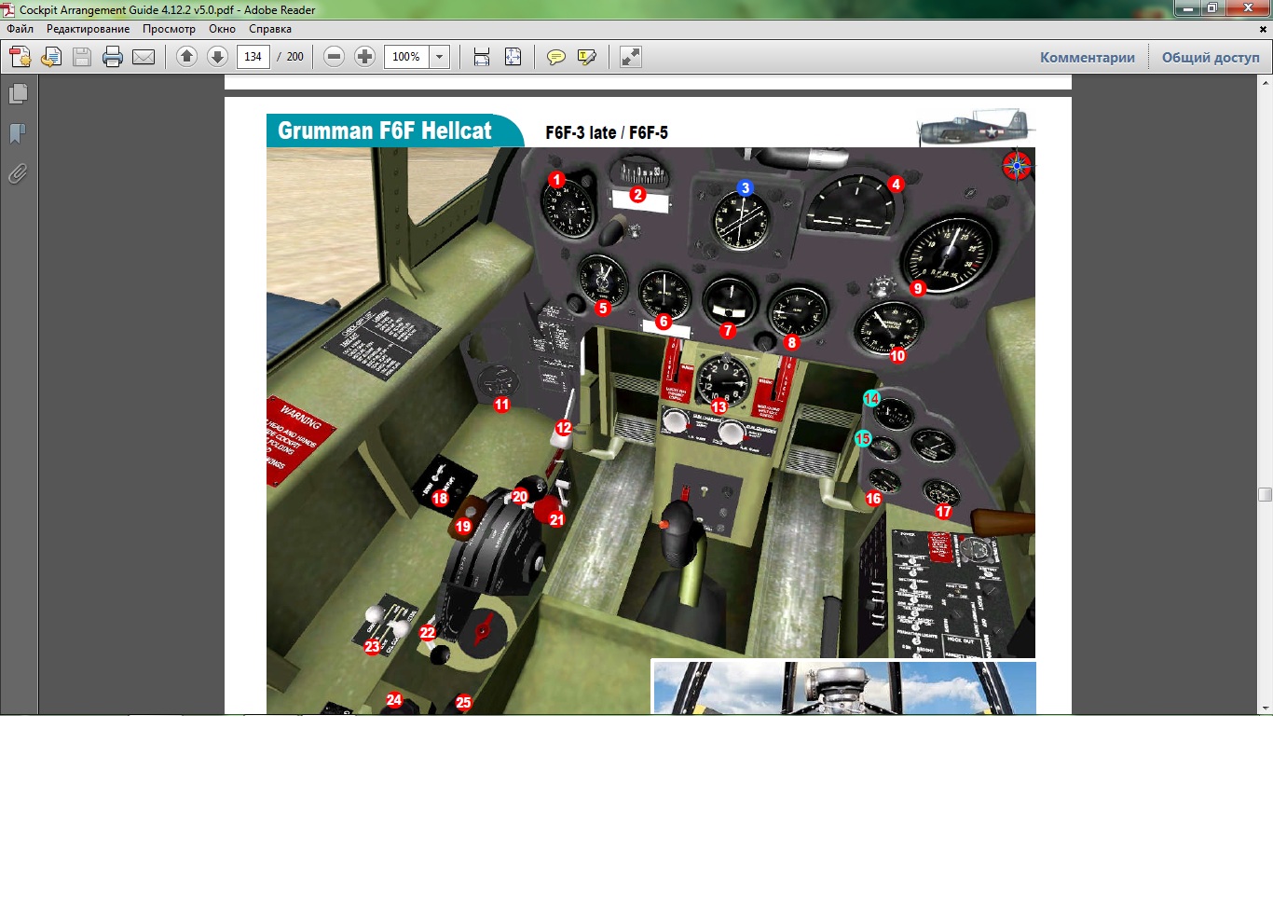The height and width of the screenshot is (908, 1273).
Task: Go to the previous page with up arrow
Action: (186, 57)
